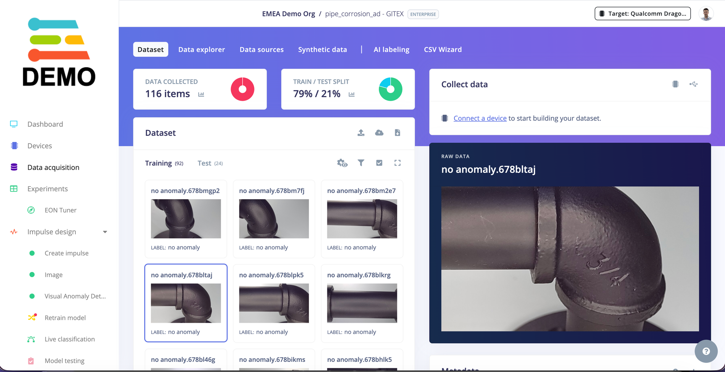Go to the Devices page
Viewport: 725px width, 372px height.
(x=40, y=146)
